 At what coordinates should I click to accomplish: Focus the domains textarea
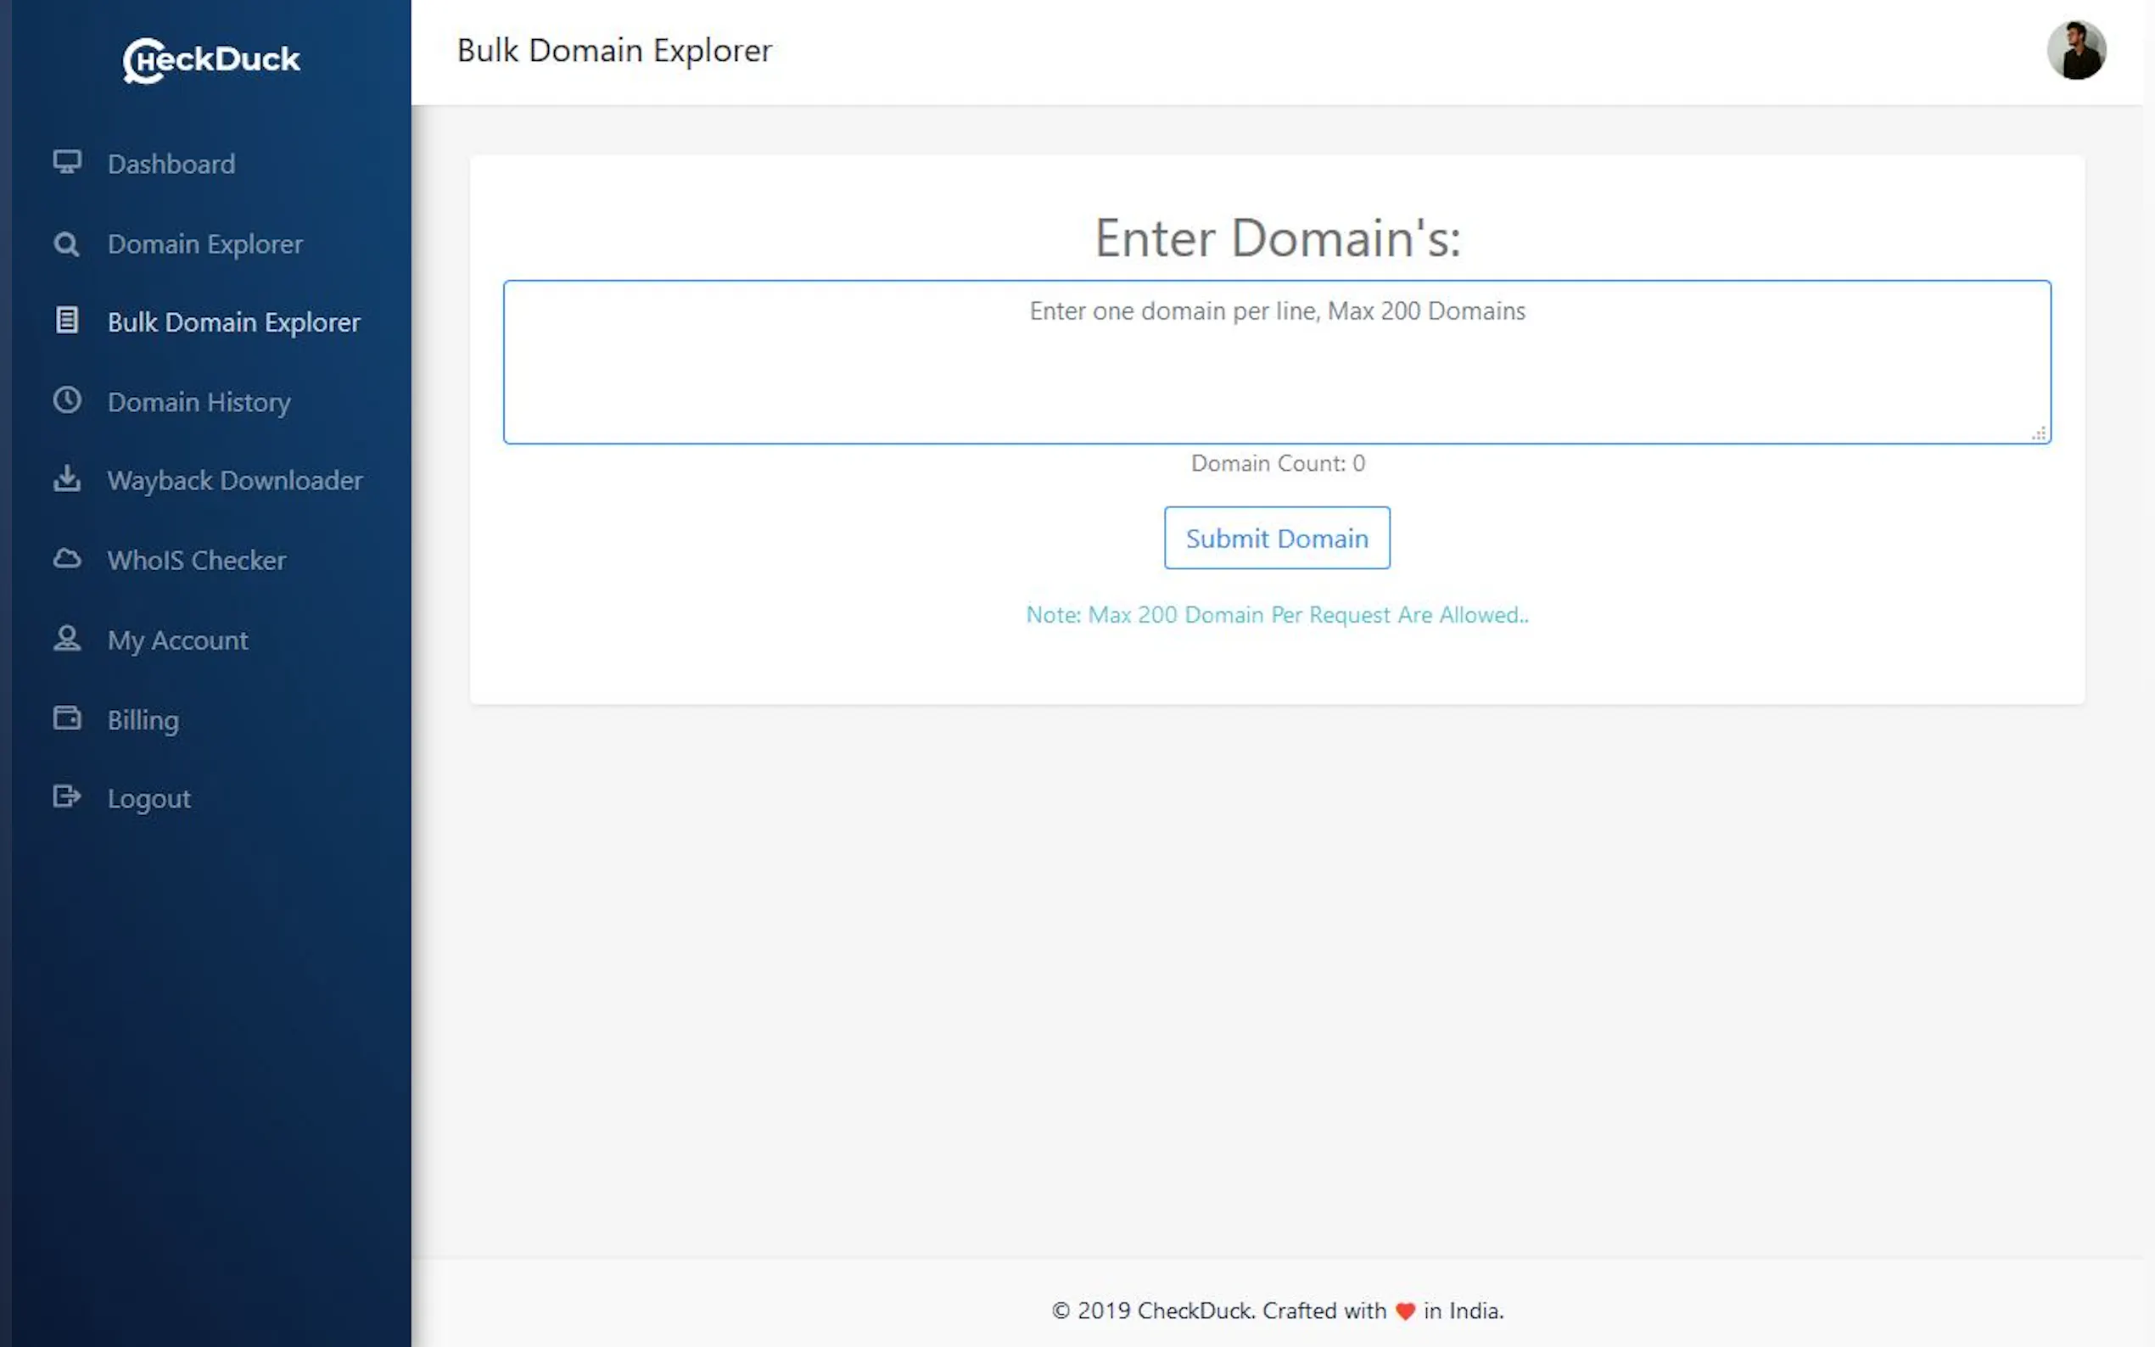(x=1277, y=361)
